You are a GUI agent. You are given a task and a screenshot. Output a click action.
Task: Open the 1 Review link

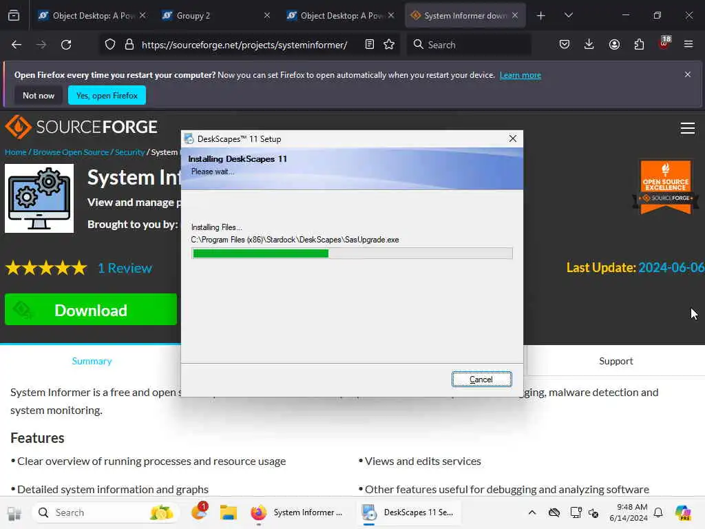(125, 268)
